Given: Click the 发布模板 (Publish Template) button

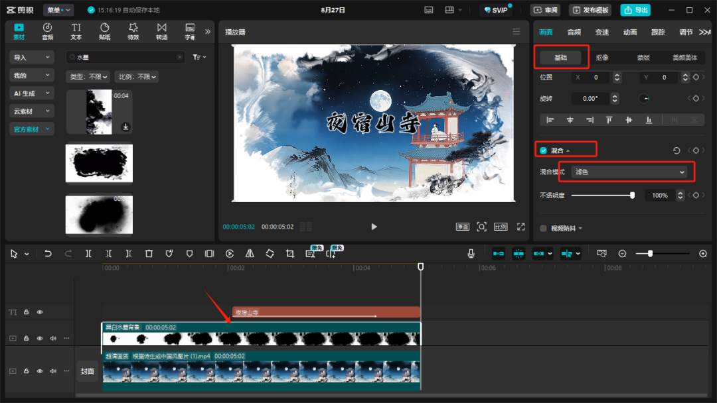Looking at the screenshot, I should 590,10.
